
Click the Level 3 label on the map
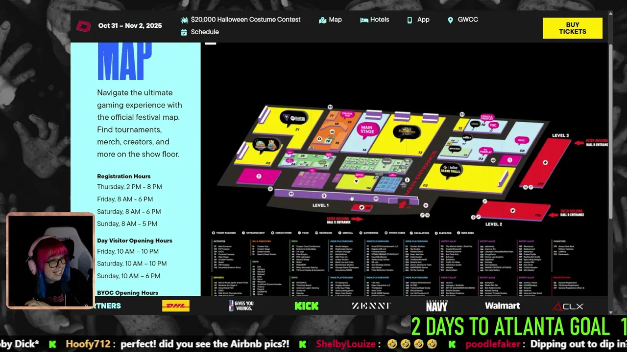coord(560,135)
